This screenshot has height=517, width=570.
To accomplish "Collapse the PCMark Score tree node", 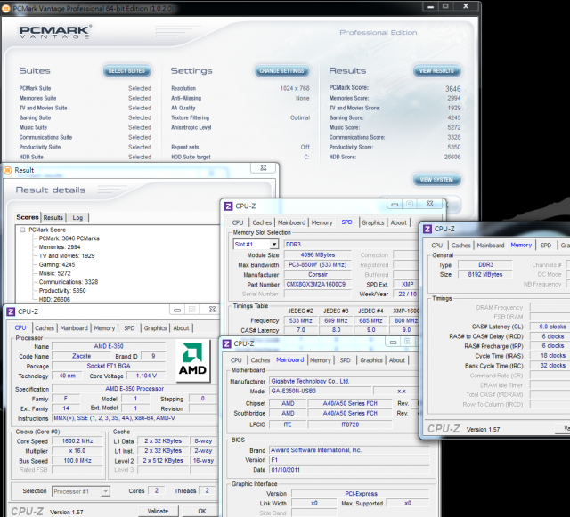I will [22, 230].
